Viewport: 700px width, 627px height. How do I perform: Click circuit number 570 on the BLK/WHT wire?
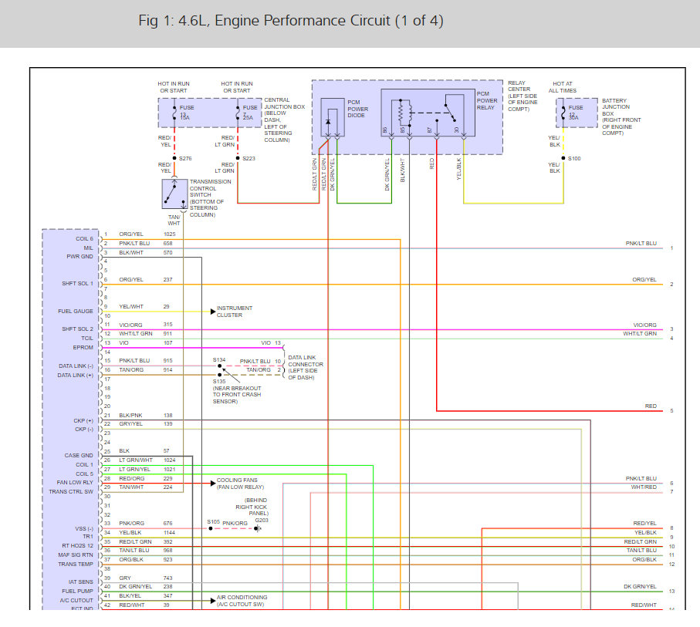[x=167, y=253]
